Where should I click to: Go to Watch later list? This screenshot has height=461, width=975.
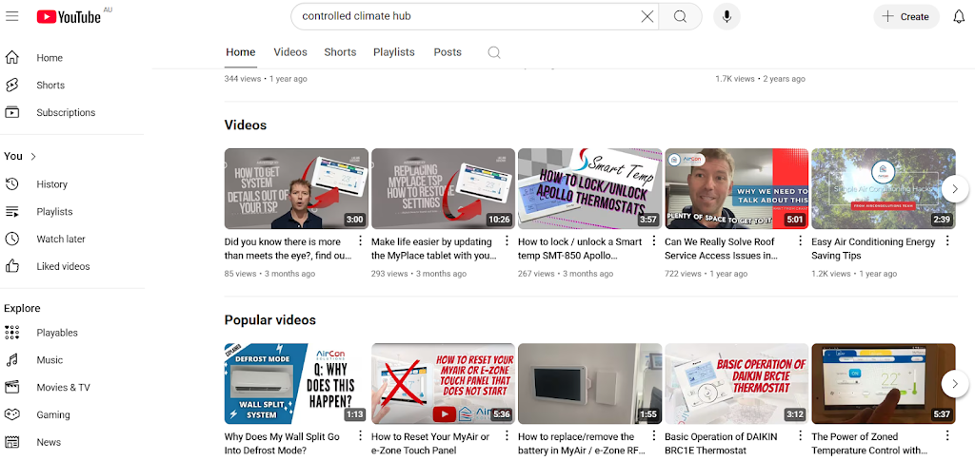coord(60,240)
